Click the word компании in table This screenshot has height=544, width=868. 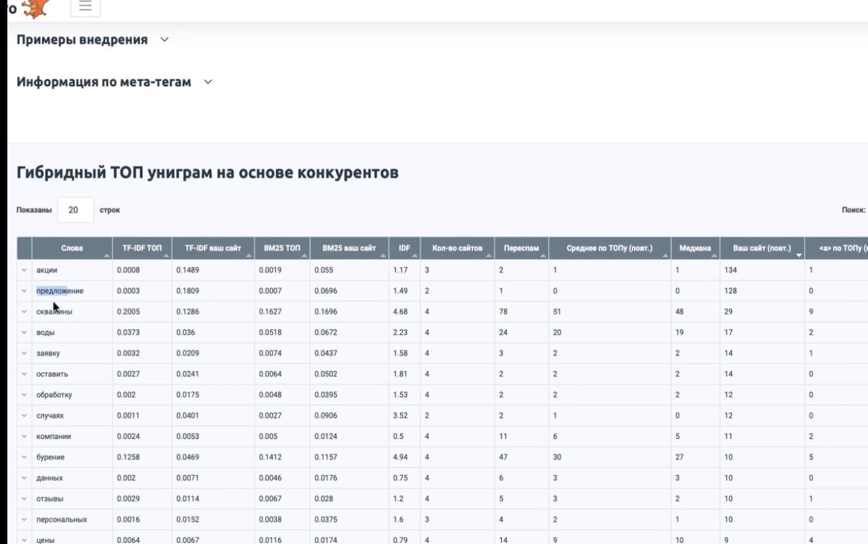tap(54, 436)
